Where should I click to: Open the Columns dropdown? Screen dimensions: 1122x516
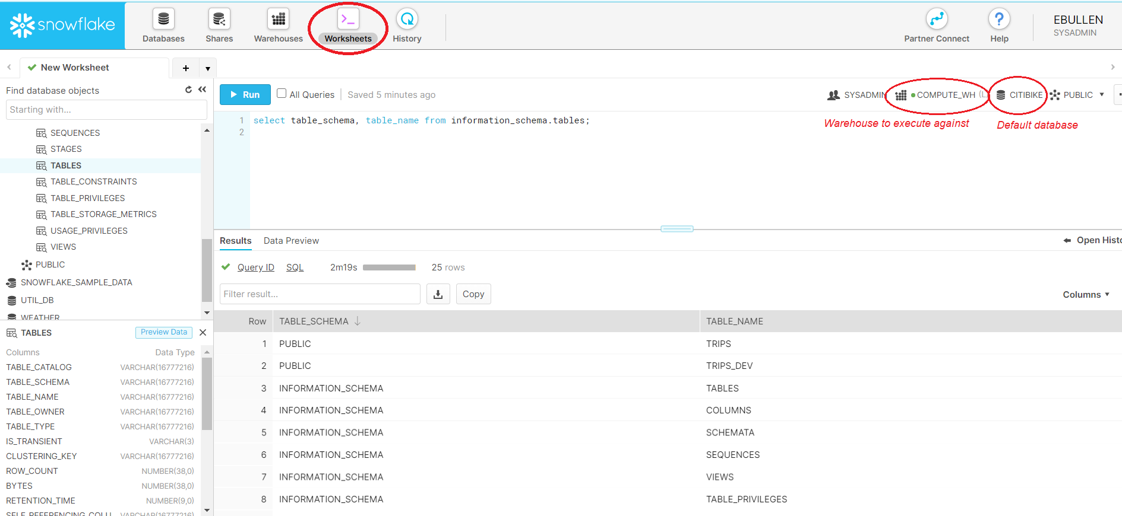(x=1086, y=295)
